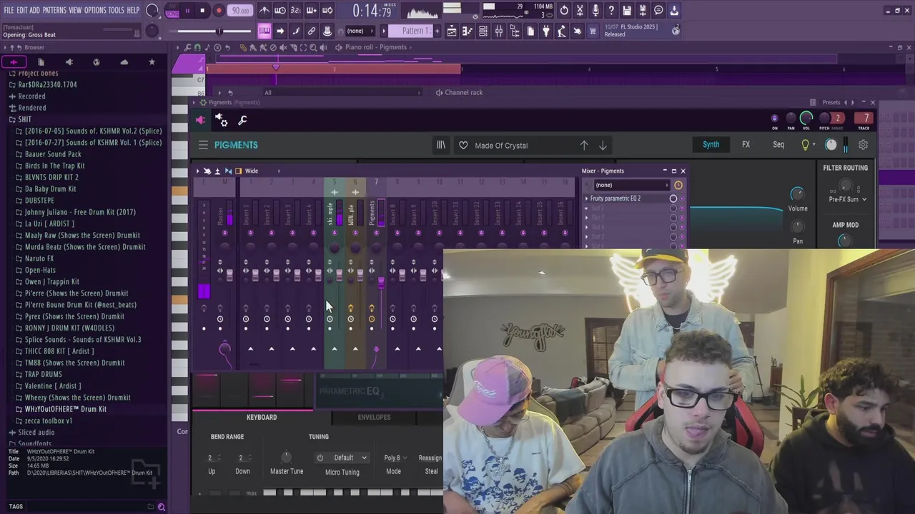
Task: Collapse the SHIT folder in browser
Action: (x=25, y=119)
